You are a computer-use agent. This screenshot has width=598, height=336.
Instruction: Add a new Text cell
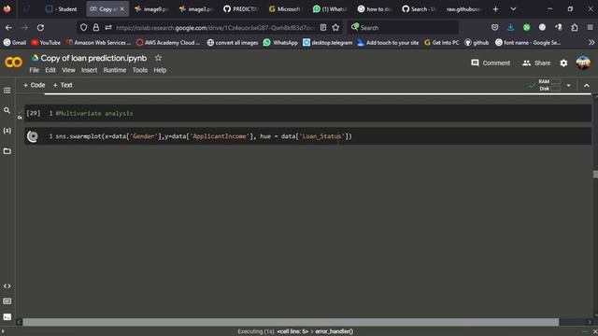coord(63,85)
